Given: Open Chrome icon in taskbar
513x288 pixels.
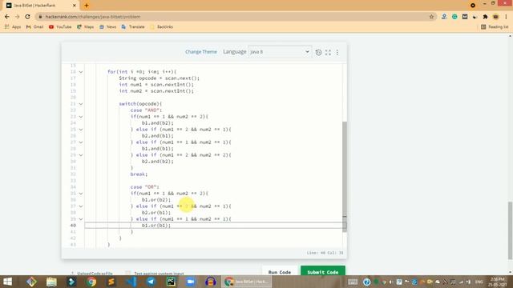Looking at the screenshot, I should tap(91, 282).
